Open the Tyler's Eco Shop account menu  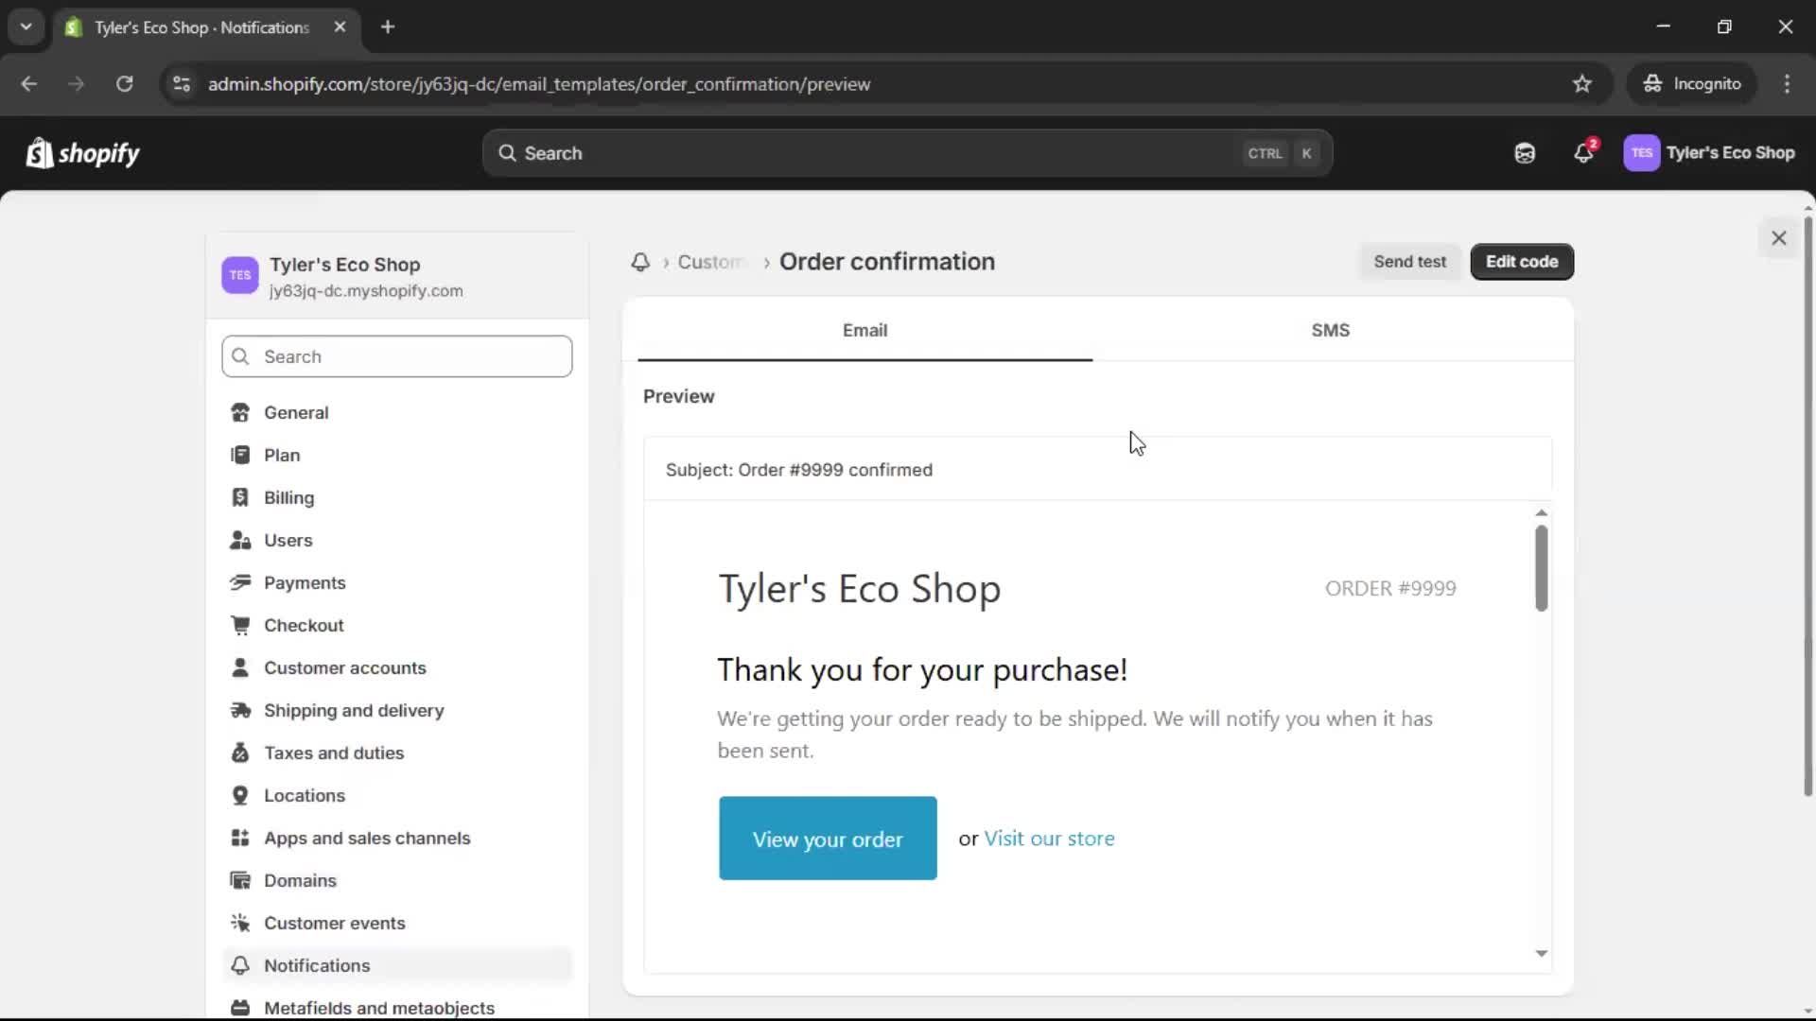pyautogui.click(x=1709, y=152)
